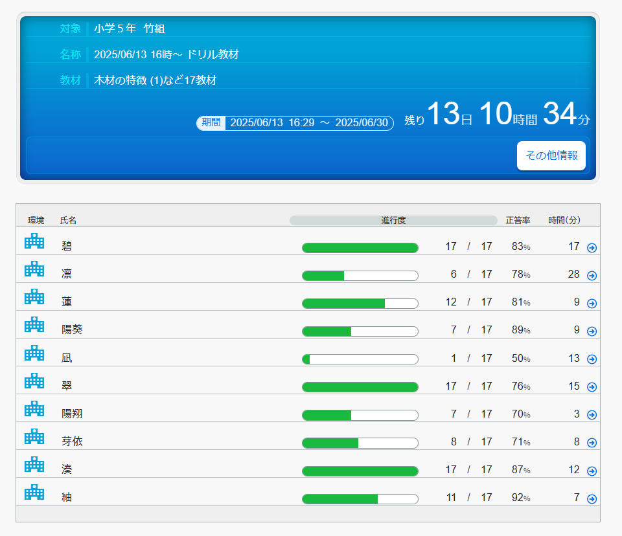
Task: Click the 氏名 column header
Action: click(x=68, y=221)
